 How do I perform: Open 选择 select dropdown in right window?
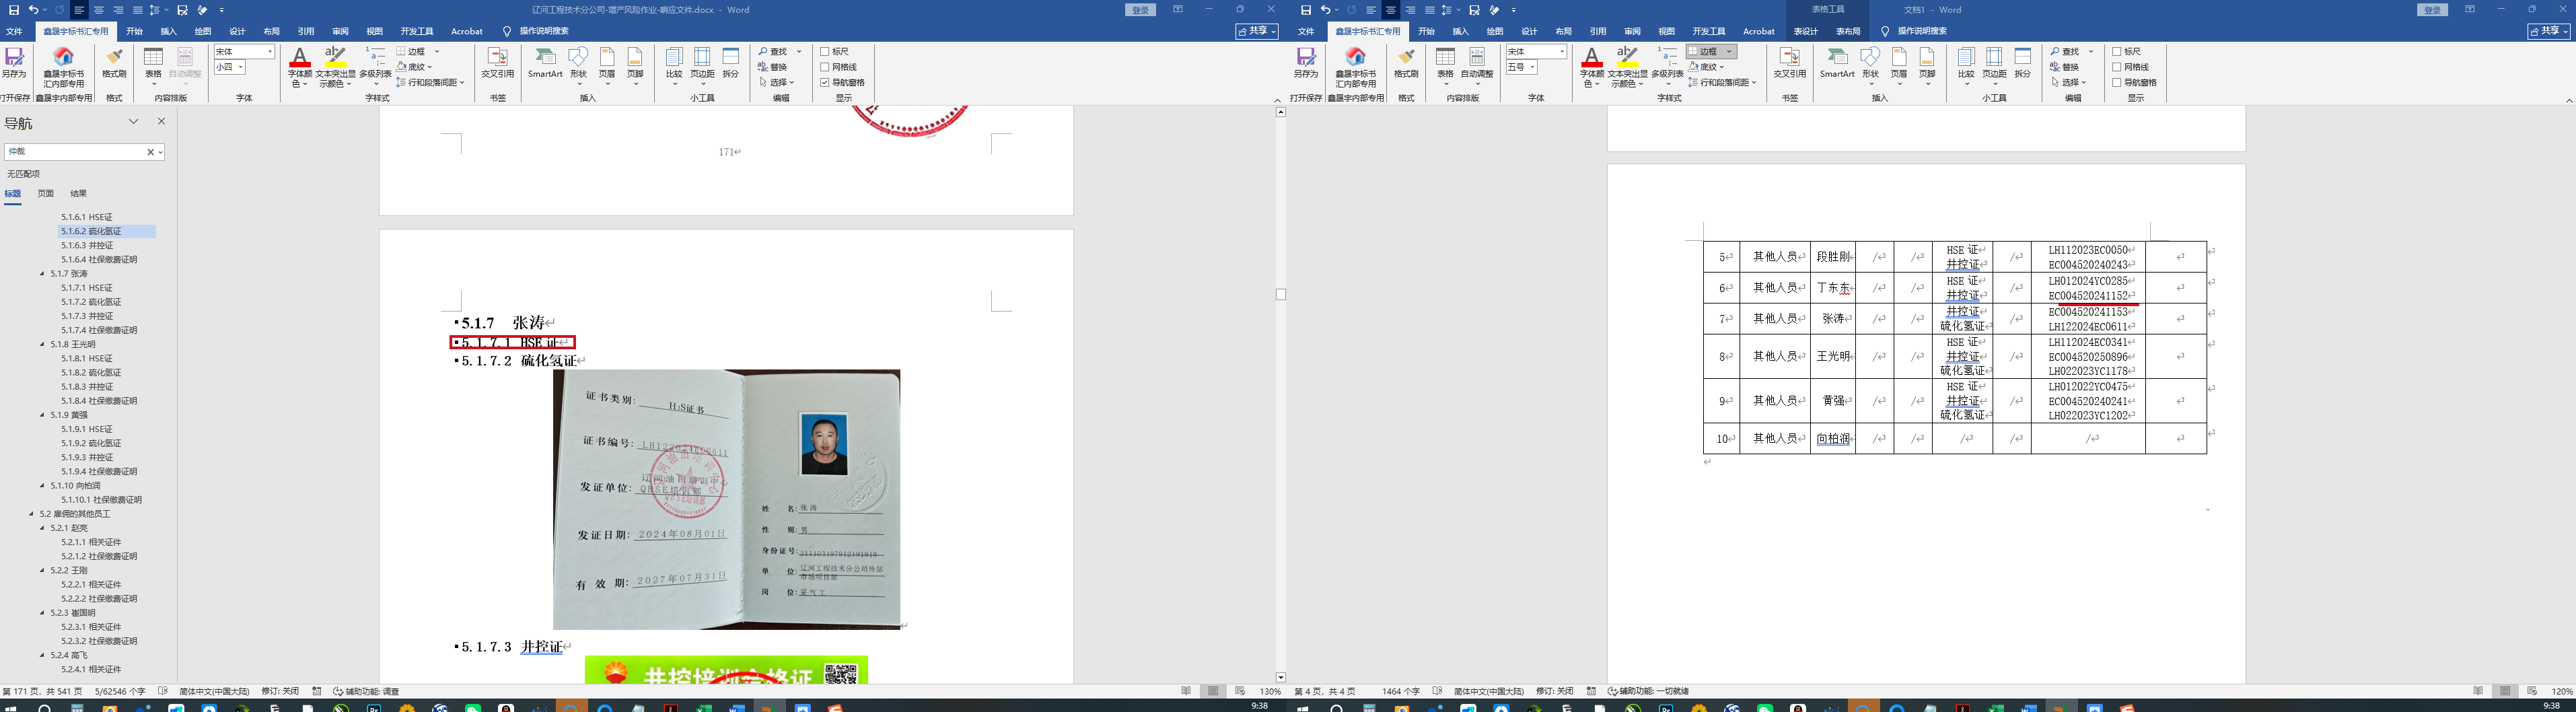2070,82
